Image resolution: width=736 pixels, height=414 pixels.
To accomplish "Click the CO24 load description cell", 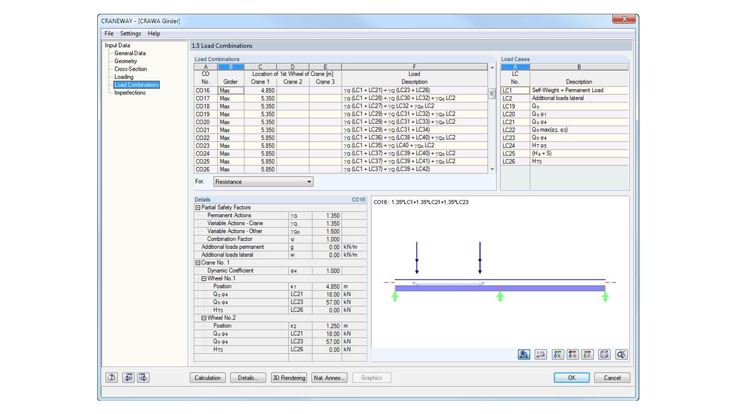I will (x=415, y=154).
